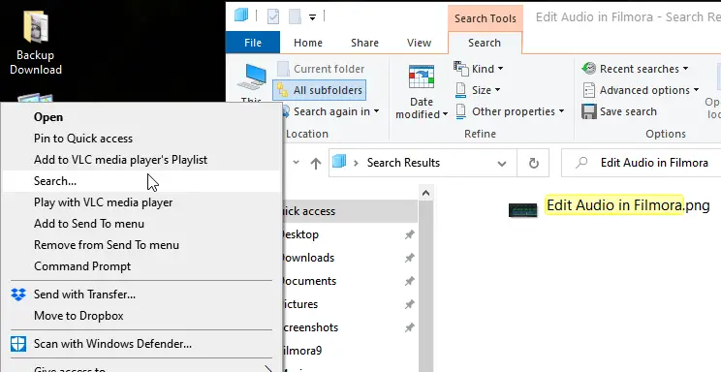Click the Windows Defender shield icon
721x372 pixels.
(x=18, y=344)
